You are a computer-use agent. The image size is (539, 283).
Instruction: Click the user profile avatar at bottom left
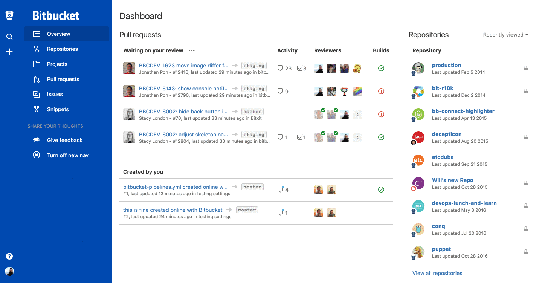(x=10, y=271)
